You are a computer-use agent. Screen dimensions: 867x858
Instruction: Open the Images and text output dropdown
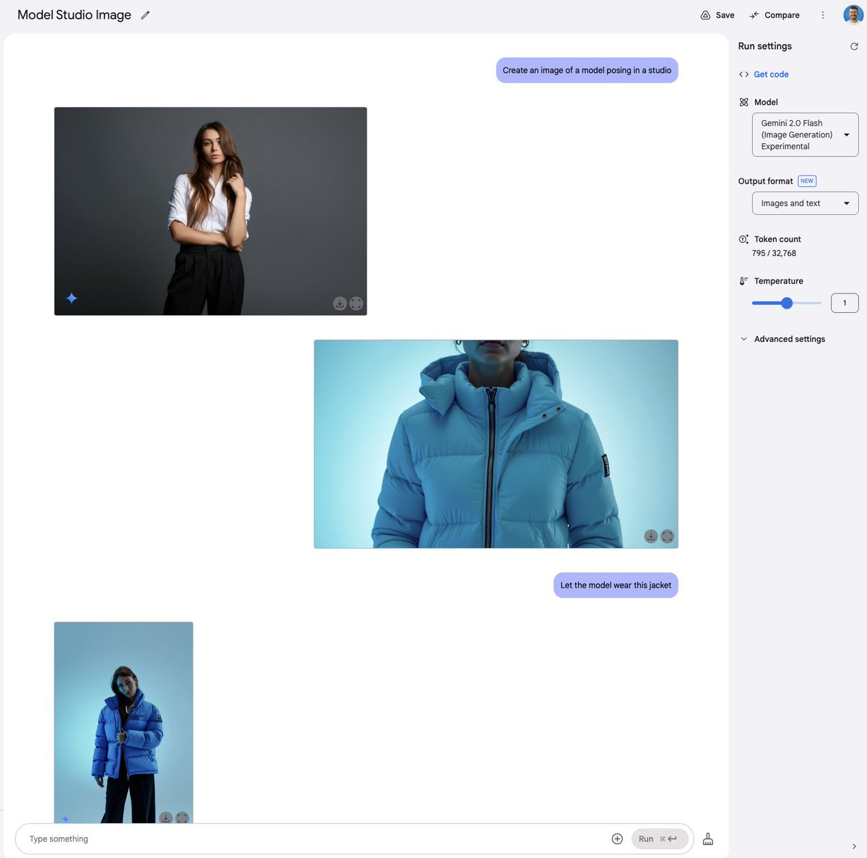point(805,203)
